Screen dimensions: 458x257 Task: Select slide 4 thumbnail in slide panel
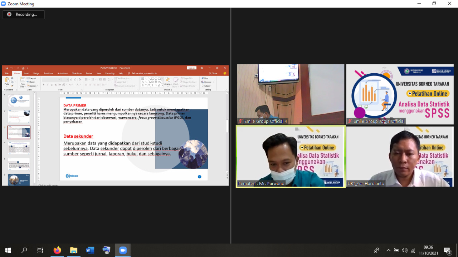pyautogui.click(x=19, y=148)
